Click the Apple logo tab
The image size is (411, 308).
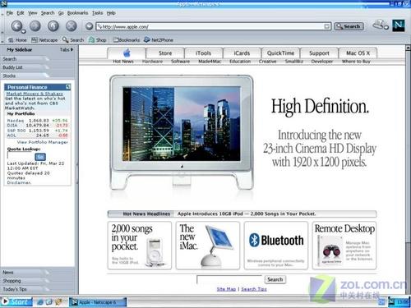pyautogui.click(x=127, y=53)
